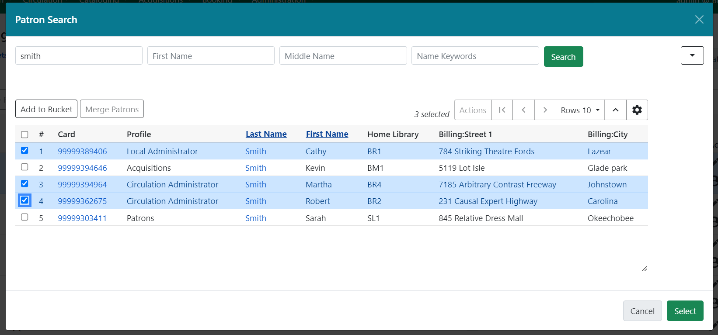Go to next results page
The width and height of the screenshot is (718, 335).
[545, 110]
